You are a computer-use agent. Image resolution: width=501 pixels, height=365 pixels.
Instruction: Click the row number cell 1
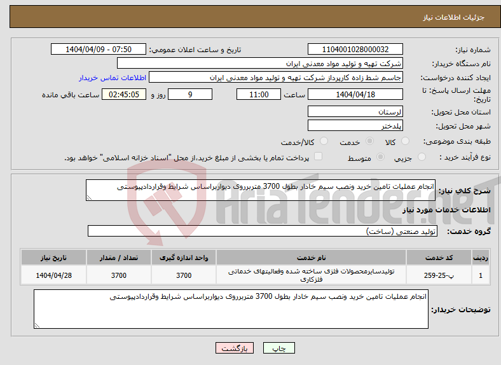tap(481, 275)
